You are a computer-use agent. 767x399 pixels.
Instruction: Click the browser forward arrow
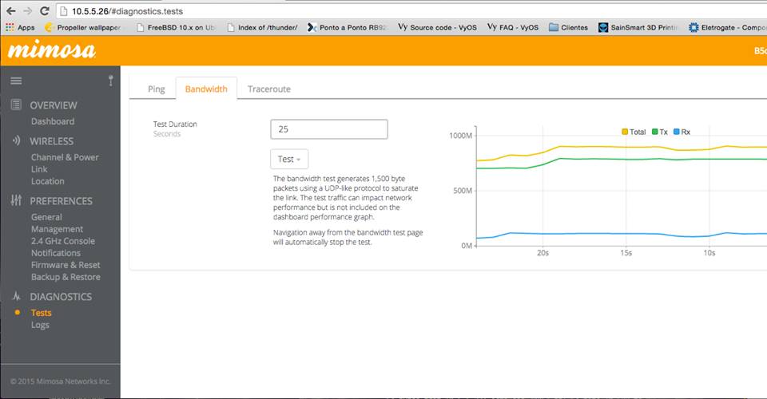pyautogui.click(x=28, y=10)
